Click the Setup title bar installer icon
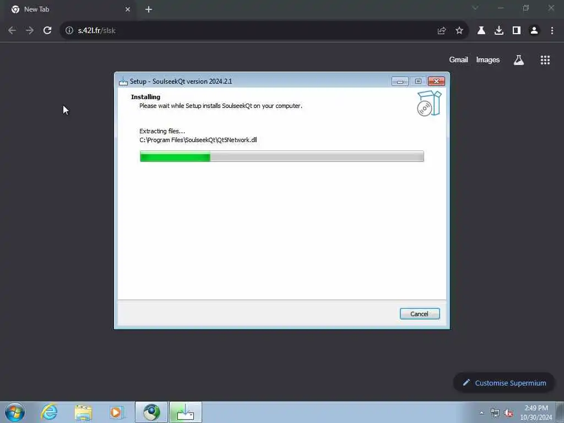This screenshot has width=564, height=423. click(123, 82)
